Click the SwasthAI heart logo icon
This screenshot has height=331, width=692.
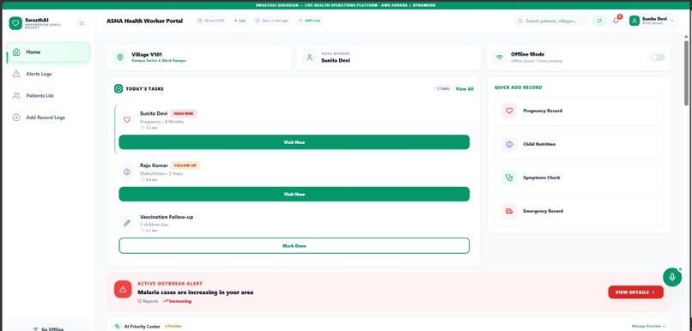(15, 23)
